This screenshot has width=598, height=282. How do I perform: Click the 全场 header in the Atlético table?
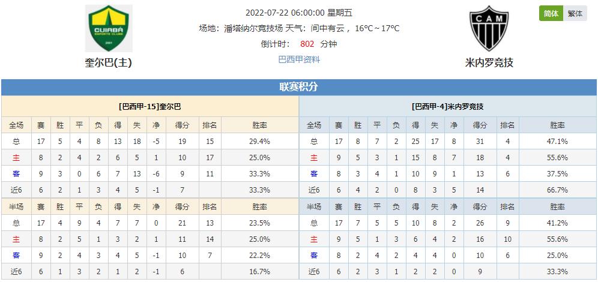[314, 125]
